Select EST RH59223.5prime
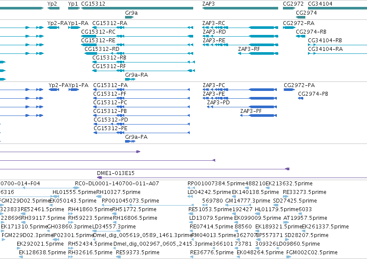 pyautogui.click(x=90, y=218)
